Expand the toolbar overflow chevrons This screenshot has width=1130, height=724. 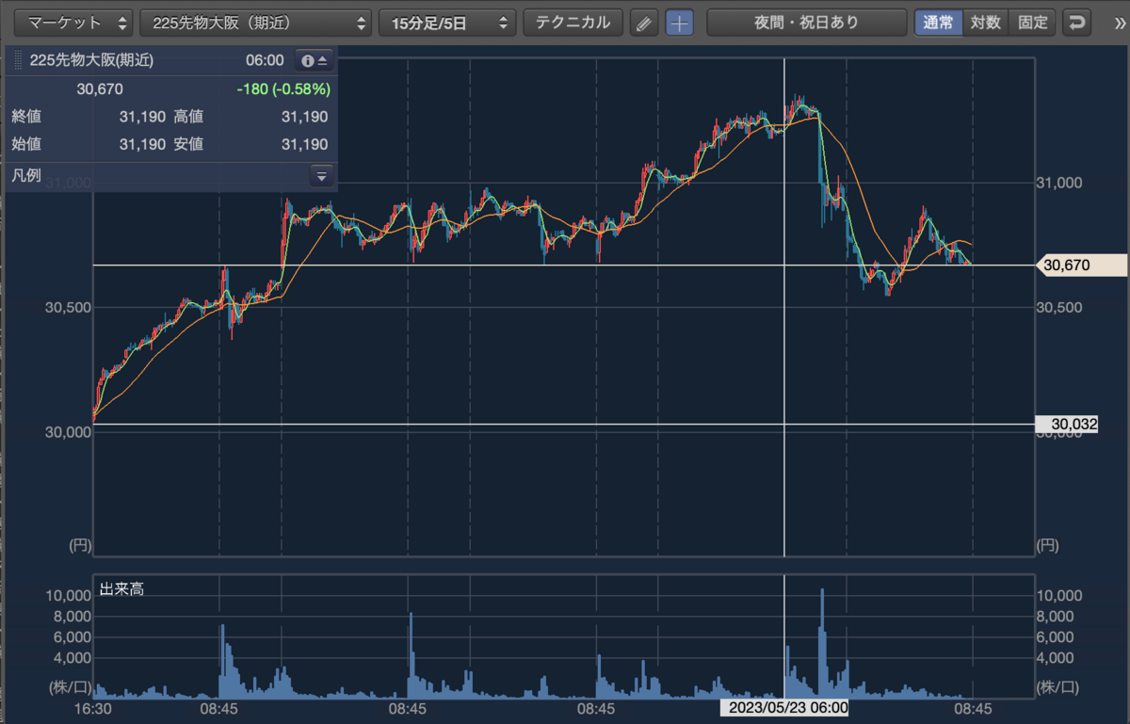(1119, 23)
